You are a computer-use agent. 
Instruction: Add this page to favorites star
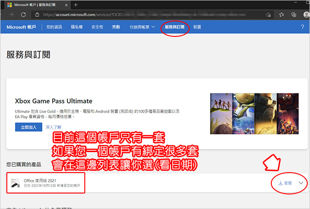pyautogui.click(x=268, y=15)
